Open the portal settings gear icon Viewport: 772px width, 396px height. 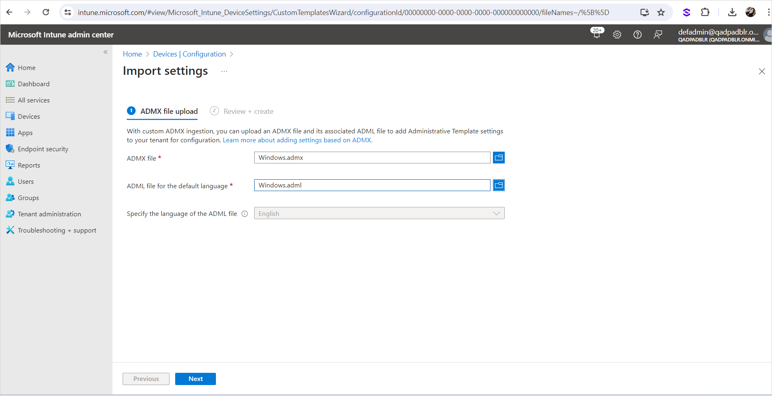point(617,35)
